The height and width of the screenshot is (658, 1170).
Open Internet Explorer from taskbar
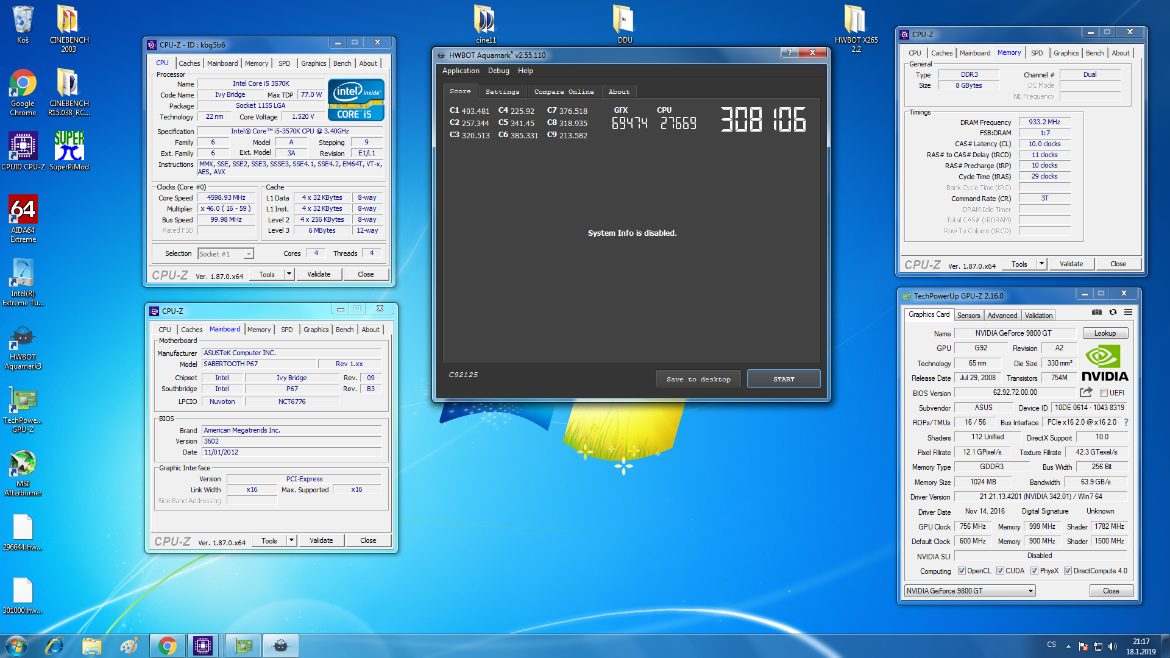point(55,646)
